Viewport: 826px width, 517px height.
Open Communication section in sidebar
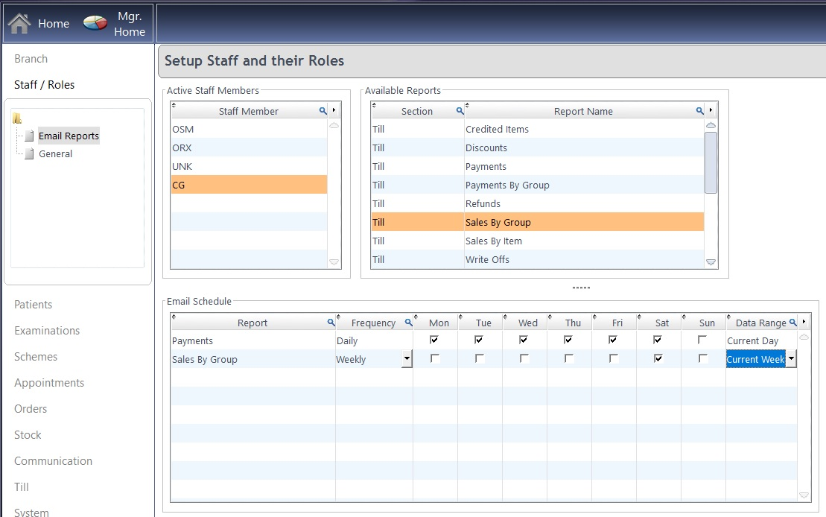[x=53, y=461]
